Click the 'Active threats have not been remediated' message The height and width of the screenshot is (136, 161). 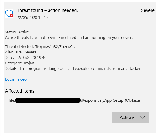(x=69, y=38)
